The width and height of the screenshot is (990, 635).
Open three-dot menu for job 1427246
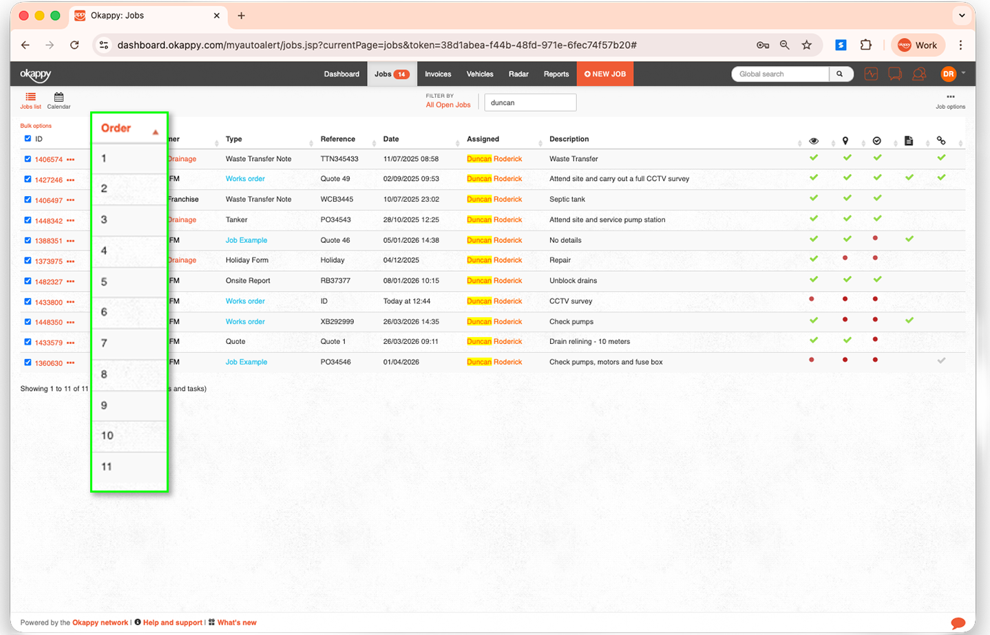[x=71, y=180]
